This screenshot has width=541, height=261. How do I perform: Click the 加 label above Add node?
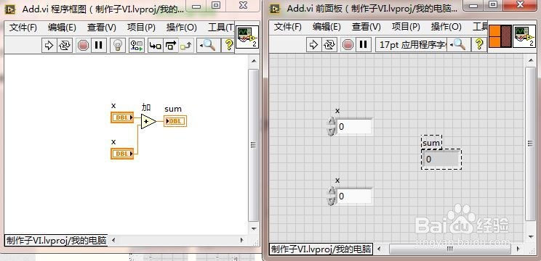(x=146, y=107)
